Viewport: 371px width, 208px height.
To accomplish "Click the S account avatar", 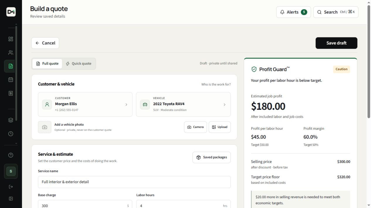I will [11, 171].
